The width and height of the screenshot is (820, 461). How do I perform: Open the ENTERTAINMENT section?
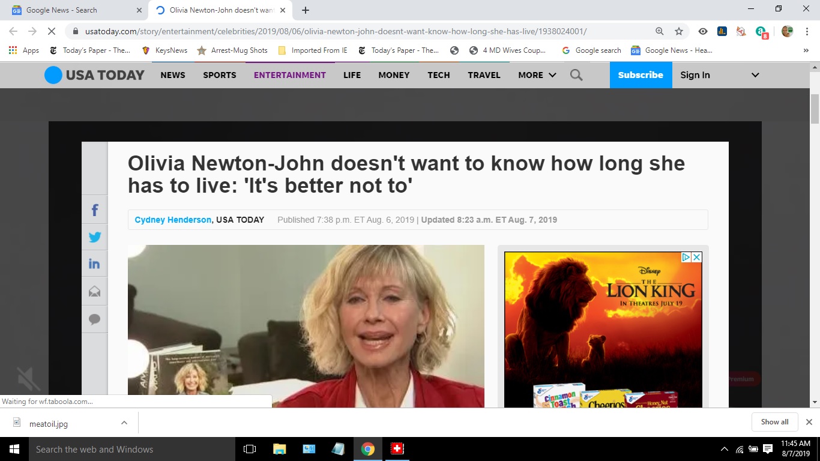(x=290, y=75)
